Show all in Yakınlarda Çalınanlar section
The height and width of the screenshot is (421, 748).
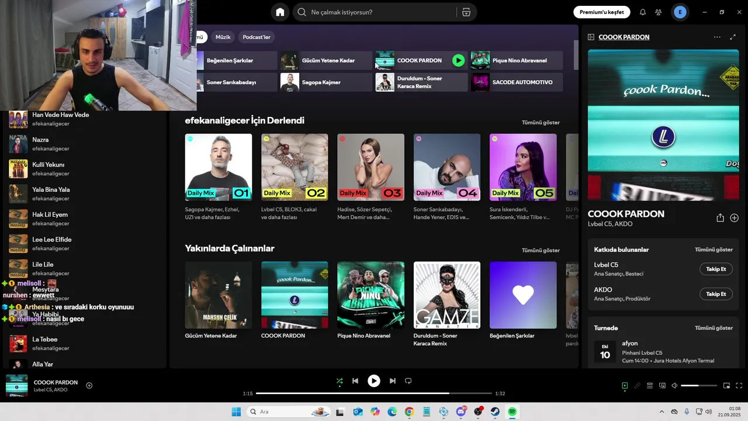pos(541,250)
